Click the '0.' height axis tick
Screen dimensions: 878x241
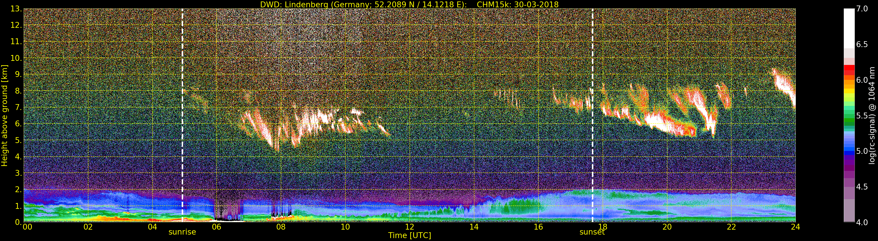pos(18,222)
